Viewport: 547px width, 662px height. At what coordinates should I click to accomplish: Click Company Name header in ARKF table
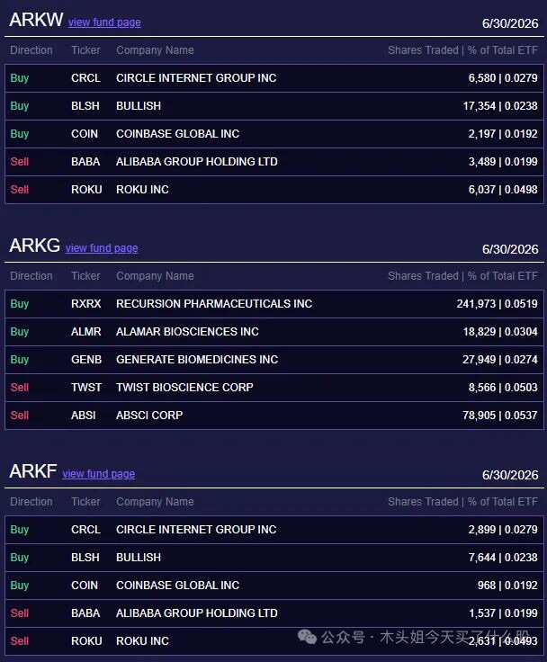tap(155, 502)
